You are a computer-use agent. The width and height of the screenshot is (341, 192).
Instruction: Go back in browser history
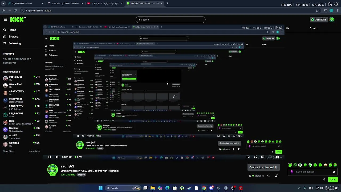click(3, 10)
